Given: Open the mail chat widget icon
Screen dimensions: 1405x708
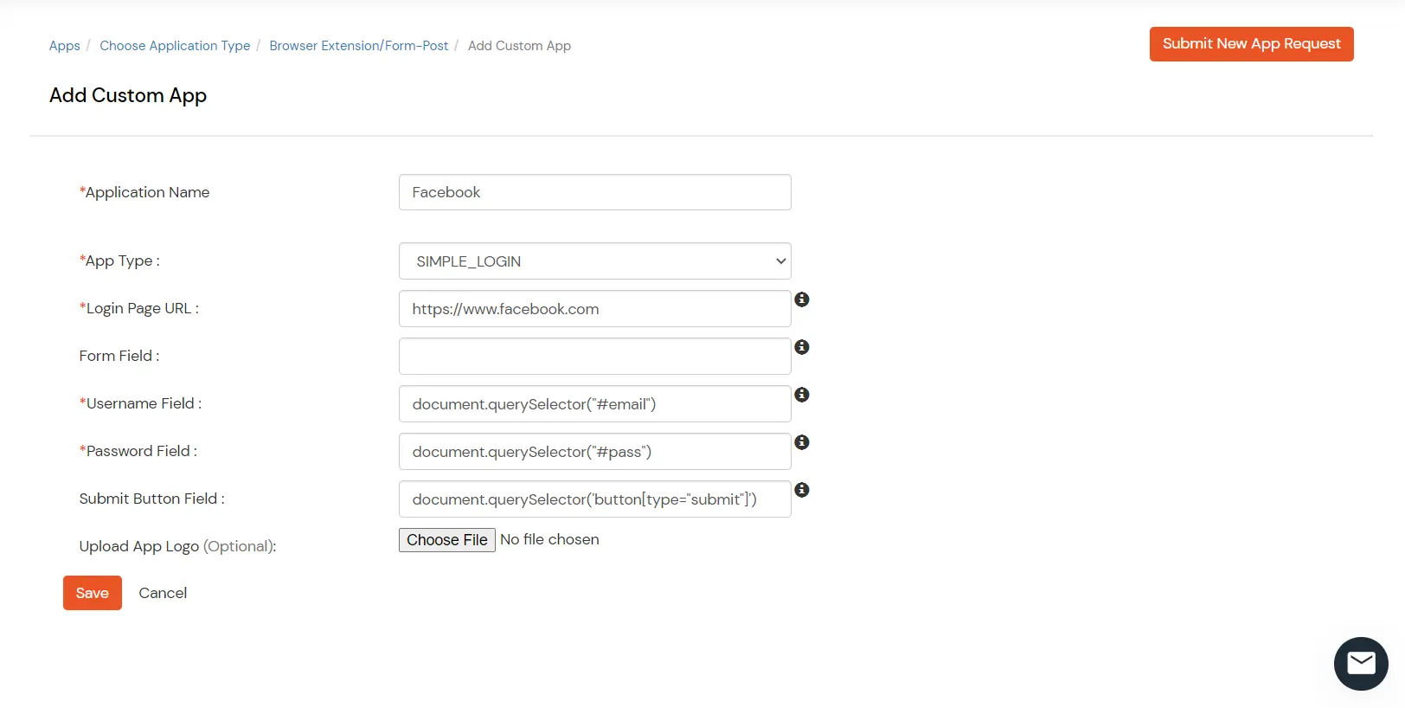Looking at the screenshot, I should pyautogui.click(x=1361, y=664).
